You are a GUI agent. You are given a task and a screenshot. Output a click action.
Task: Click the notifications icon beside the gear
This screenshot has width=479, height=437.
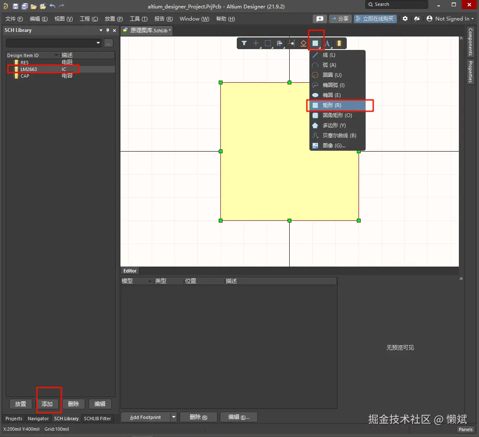[417, 18]
